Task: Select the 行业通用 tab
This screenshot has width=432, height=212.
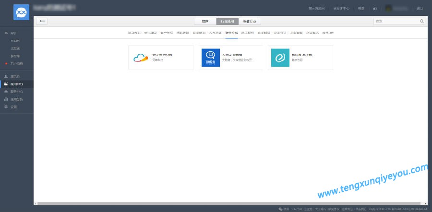Action: point(228,22)
